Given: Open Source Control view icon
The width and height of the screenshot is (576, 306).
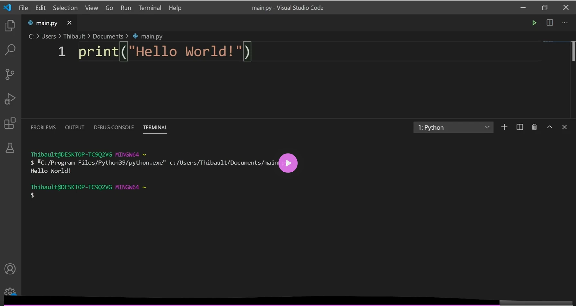Looking at the screenshot, I should coord(10,74).
